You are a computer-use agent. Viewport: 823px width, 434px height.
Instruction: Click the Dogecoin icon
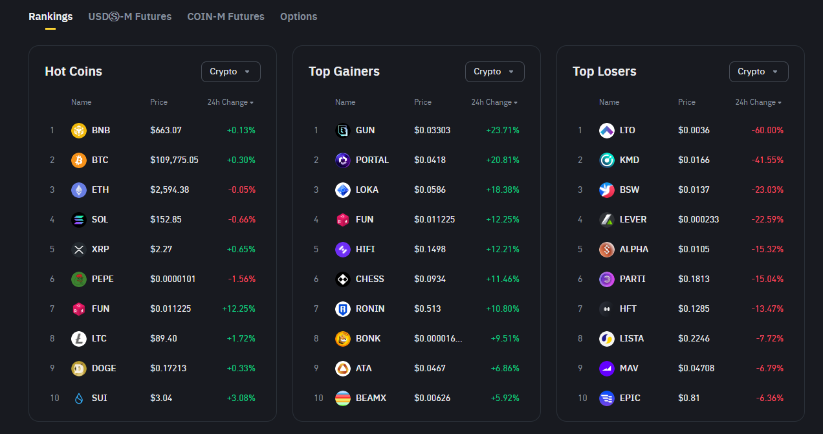pos(78,368)
